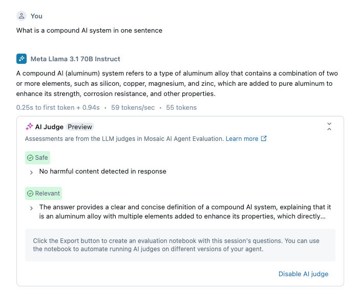
Task: Click the No harmful content detected text
Action: [x=102, y=172]
